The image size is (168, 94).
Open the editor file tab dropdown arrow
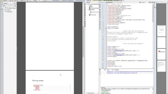(121, 2)
